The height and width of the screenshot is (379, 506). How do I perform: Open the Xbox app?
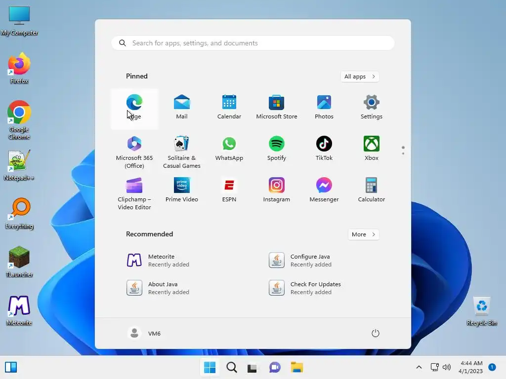[372, 150]
